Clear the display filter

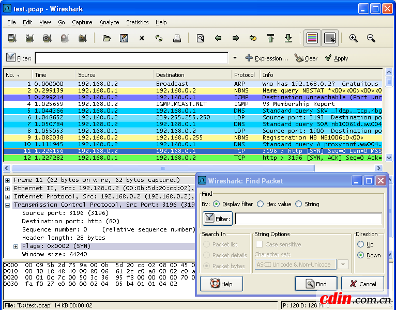[306, 58]
